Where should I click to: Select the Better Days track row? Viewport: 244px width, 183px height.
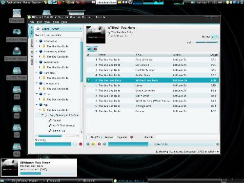click(153, 75)
